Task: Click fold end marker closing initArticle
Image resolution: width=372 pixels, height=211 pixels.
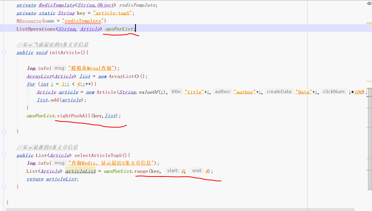Action: pos(4,131)
